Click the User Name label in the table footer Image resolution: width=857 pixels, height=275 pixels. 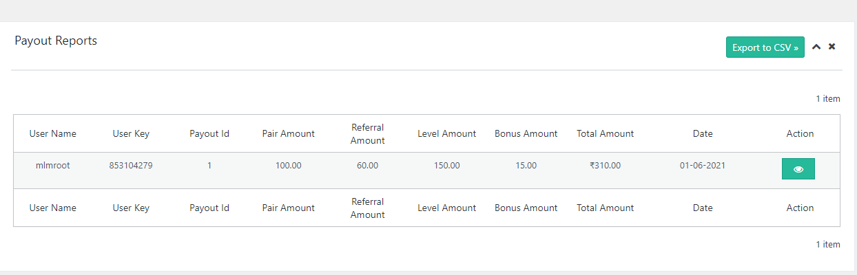click(x=52, y=208)
